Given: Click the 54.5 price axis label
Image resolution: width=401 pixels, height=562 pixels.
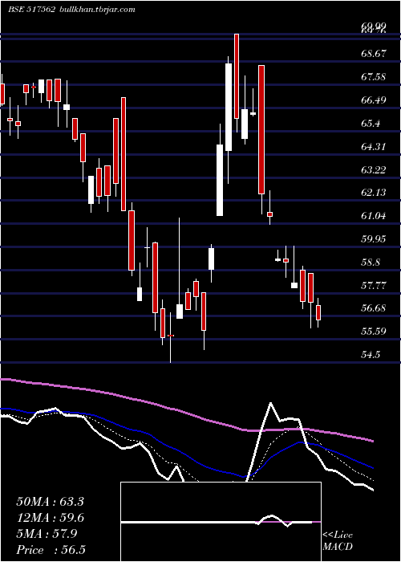Looking at the screenshot, I should 371,355.
